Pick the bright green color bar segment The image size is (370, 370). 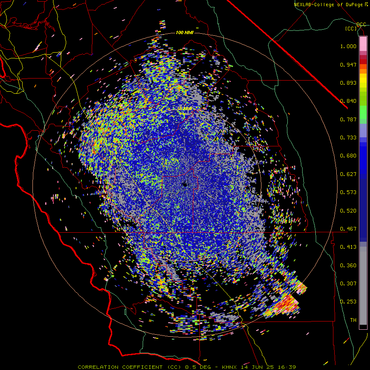point(363,112)
